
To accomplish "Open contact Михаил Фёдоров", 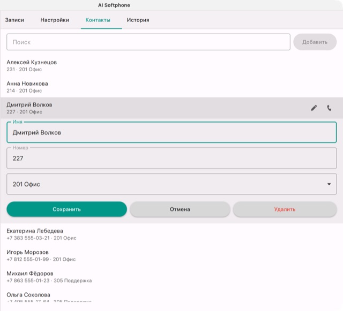I will click(171, 276).
